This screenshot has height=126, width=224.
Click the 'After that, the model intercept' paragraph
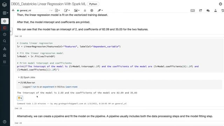54,22
